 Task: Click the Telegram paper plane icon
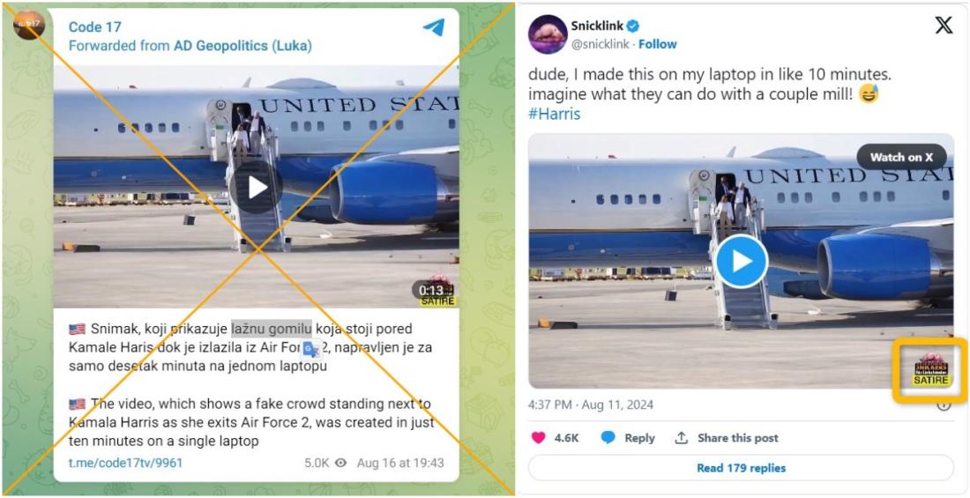coord(434,27)
